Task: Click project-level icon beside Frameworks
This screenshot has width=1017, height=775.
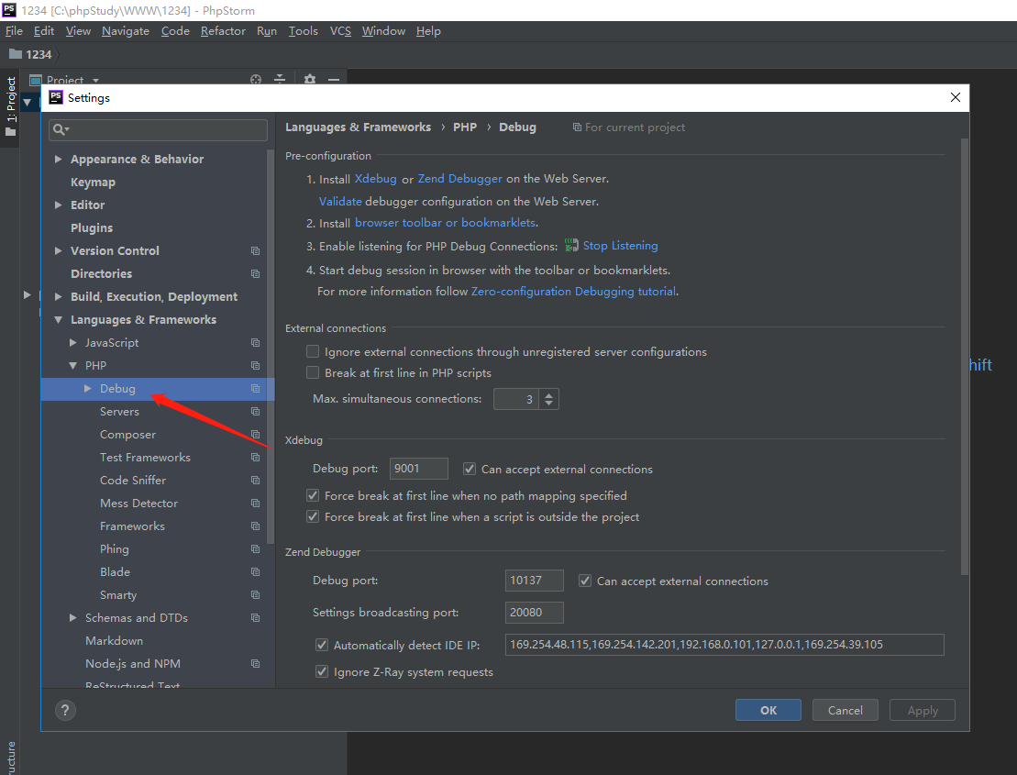Action: coord(256,526)
